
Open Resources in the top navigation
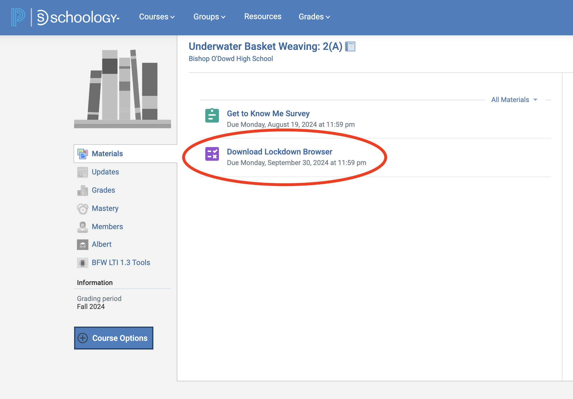[263, 17]
